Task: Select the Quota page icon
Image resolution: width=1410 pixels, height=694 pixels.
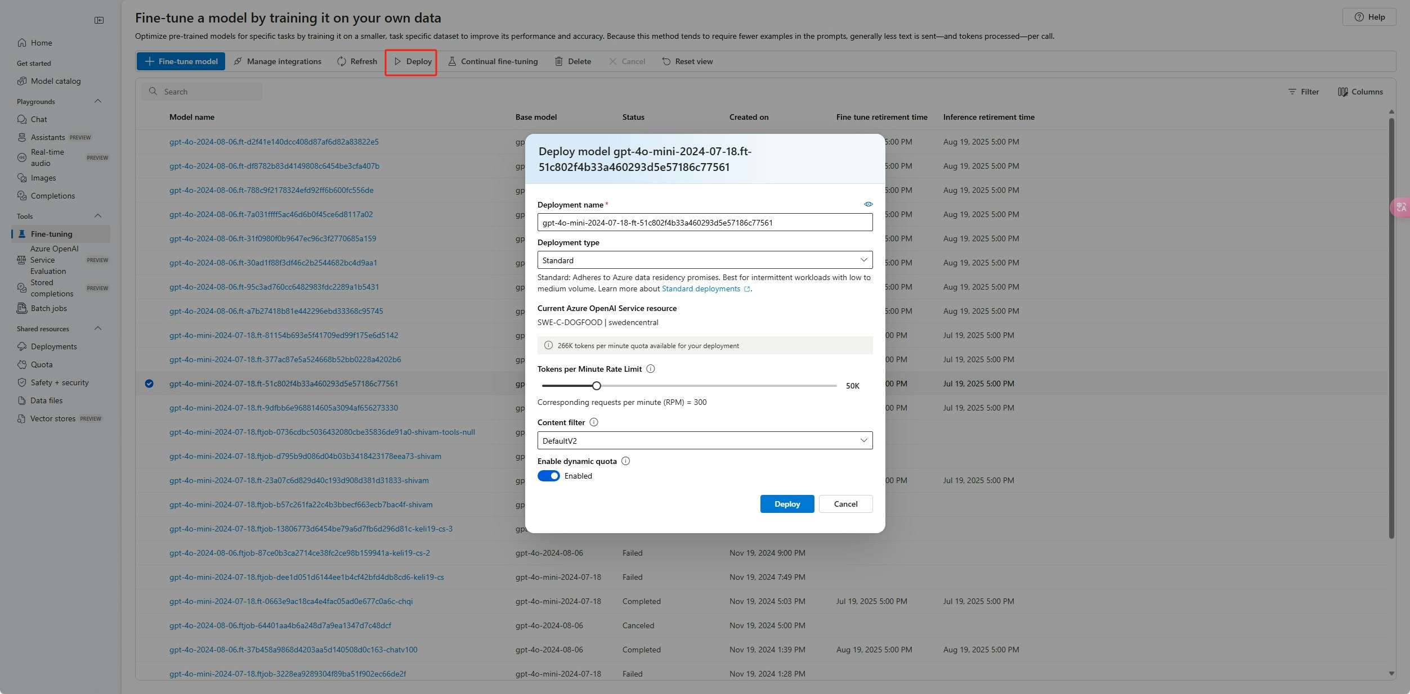Action: click(22, 364)
